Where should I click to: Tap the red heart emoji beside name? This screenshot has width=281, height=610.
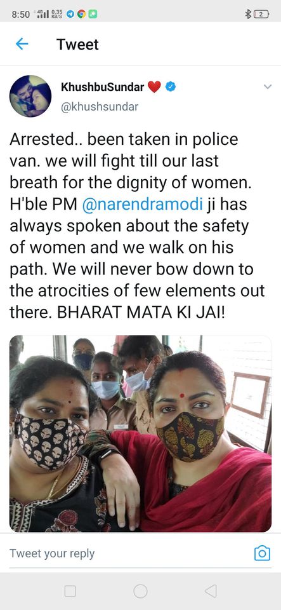point(155,87)
